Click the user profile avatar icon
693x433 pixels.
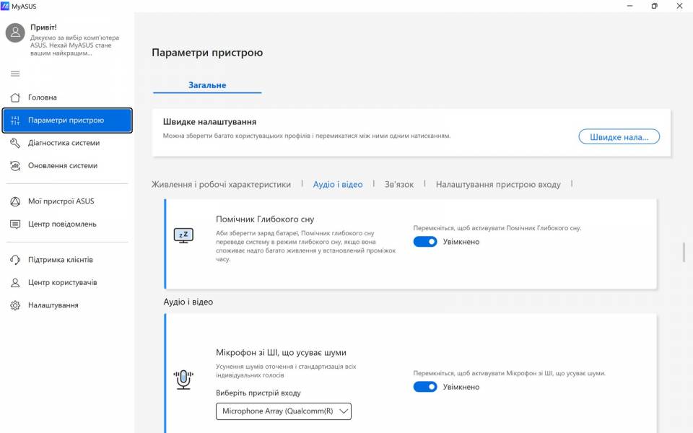point(15,32)
